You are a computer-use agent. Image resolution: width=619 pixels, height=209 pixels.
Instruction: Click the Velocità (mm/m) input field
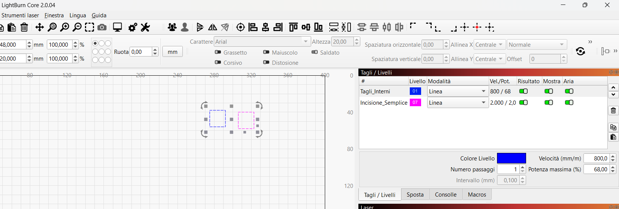tap(596, 158)
